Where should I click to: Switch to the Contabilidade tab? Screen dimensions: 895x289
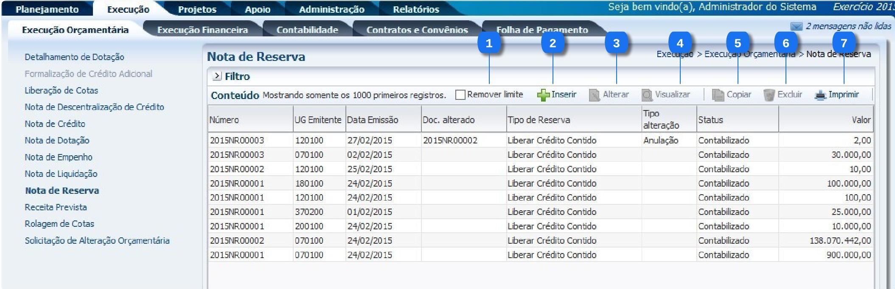tap(307, 30)
